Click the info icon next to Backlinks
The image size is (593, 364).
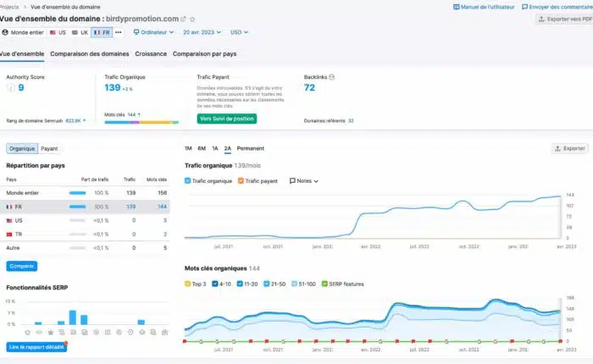(x=332, y=77)
